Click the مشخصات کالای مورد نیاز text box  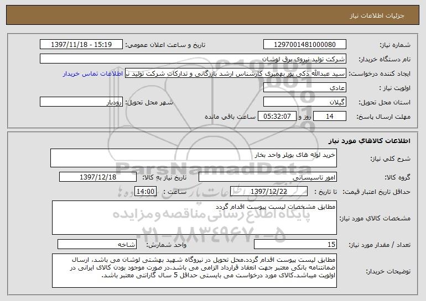pos(194,218)
